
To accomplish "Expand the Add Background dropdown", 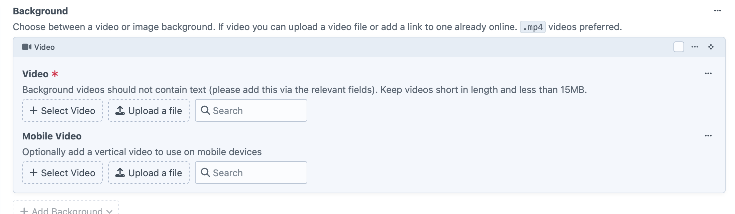I will click(x=66, y=209).
